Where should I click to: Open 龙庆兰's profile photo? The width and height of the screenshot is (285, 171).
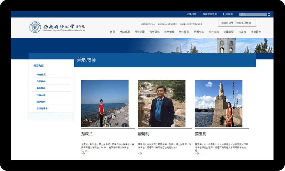point(105,104)
